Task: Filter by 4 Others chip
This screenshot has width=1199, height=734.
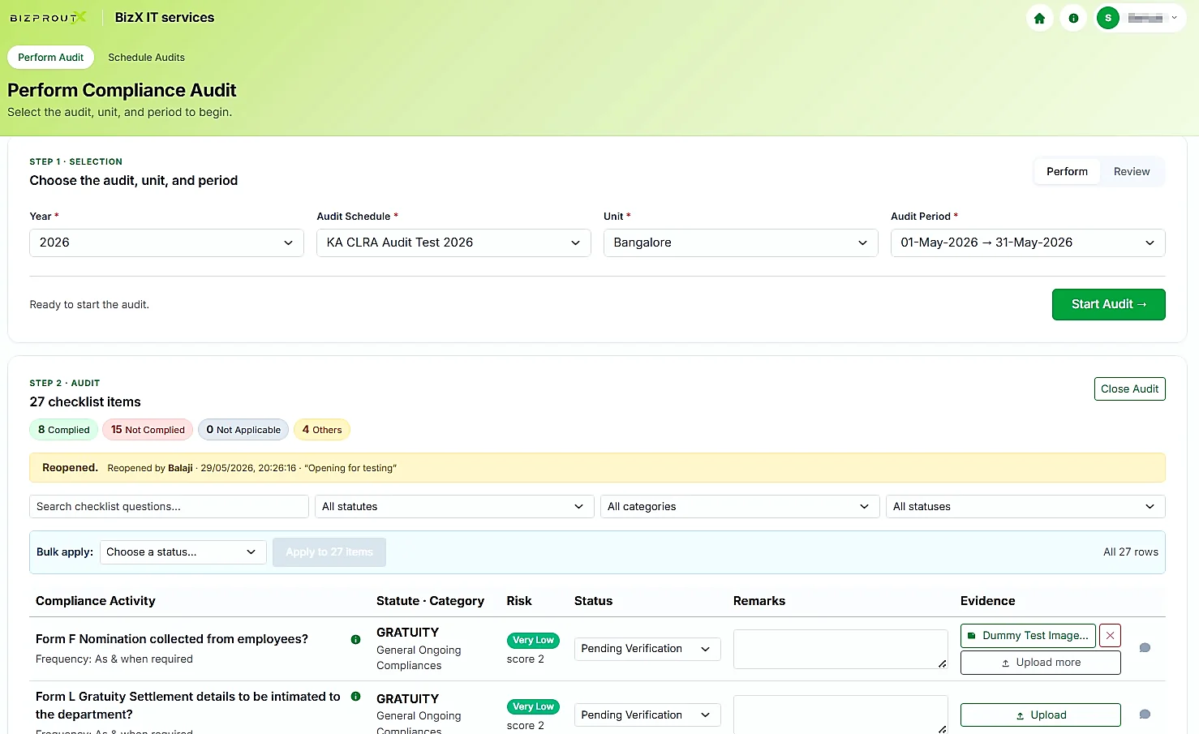Action: pyautogui.click(x=322, y=430)
